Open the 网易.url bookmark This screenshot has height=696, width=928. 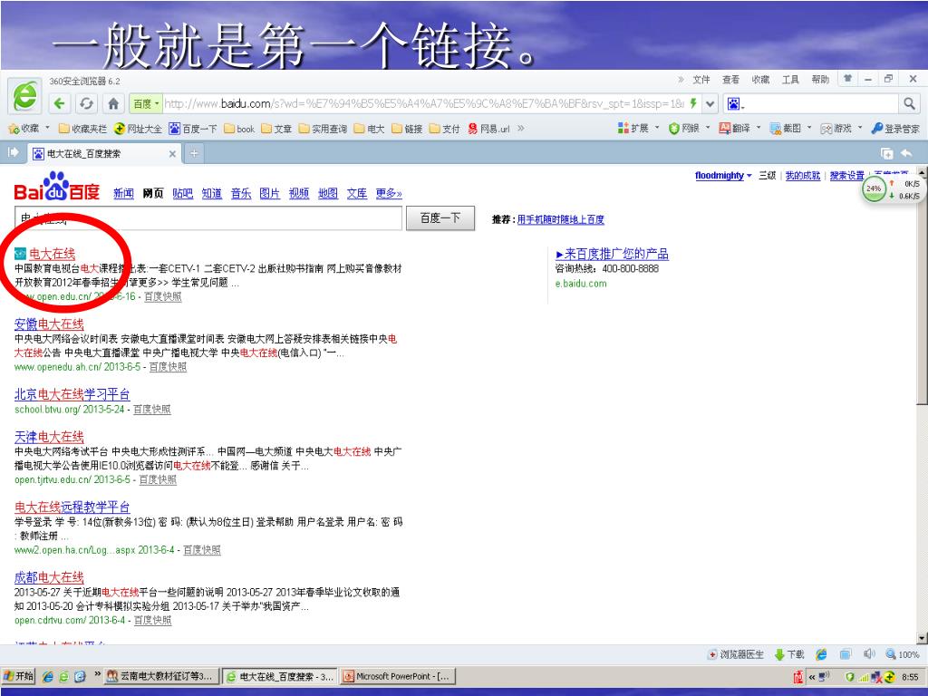[x=488, y=129]
